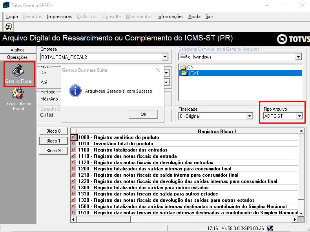Toggle checkbox for register 1100
Image resolution: width=310 pixels, height=232 pixels.
click(x=73, y=150)
